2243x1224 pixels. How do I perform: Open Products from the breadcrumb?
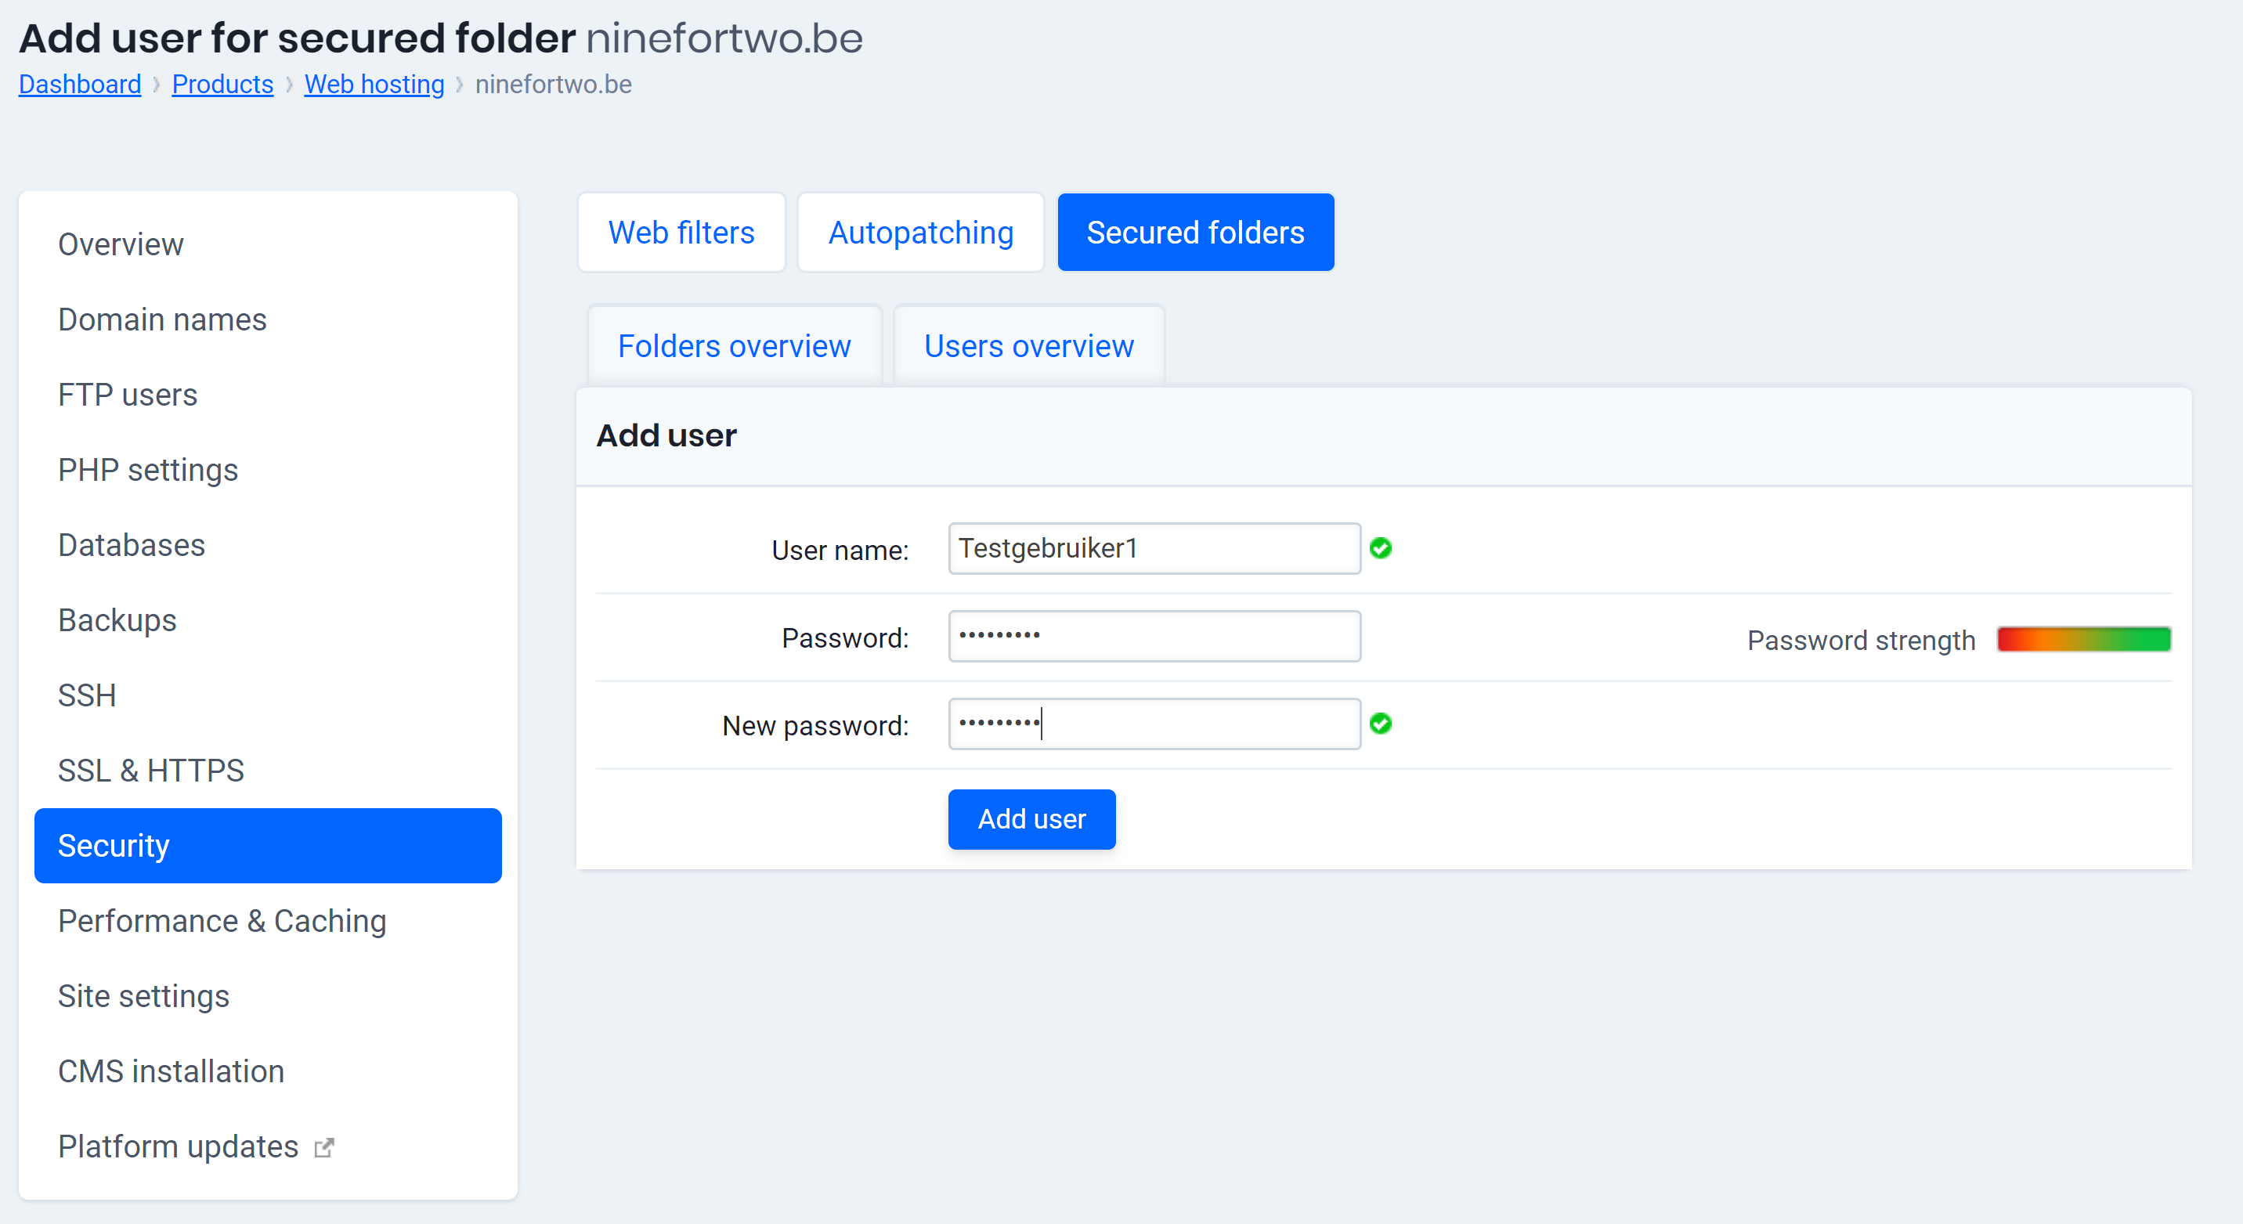(222, 84)
